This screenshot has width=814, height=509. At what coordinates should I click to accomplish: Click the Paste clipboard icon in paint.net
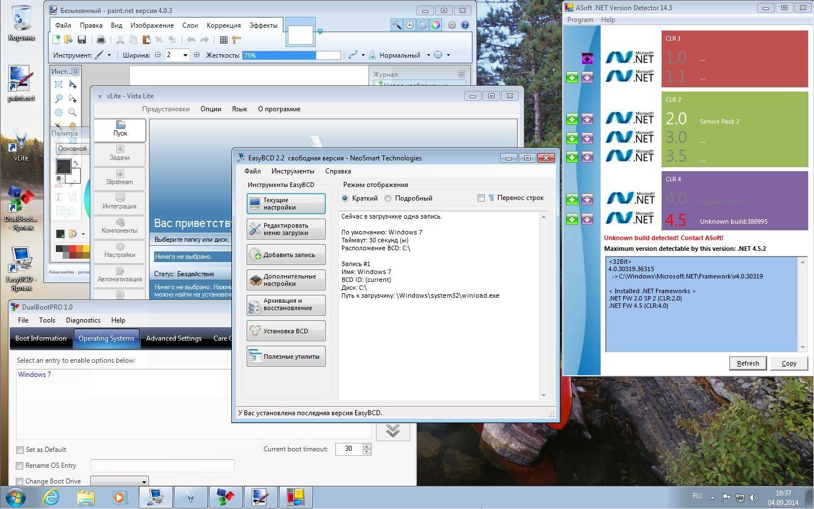[146, 40]
